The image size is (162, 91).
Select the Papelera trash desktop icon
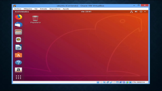coord(35,19)
